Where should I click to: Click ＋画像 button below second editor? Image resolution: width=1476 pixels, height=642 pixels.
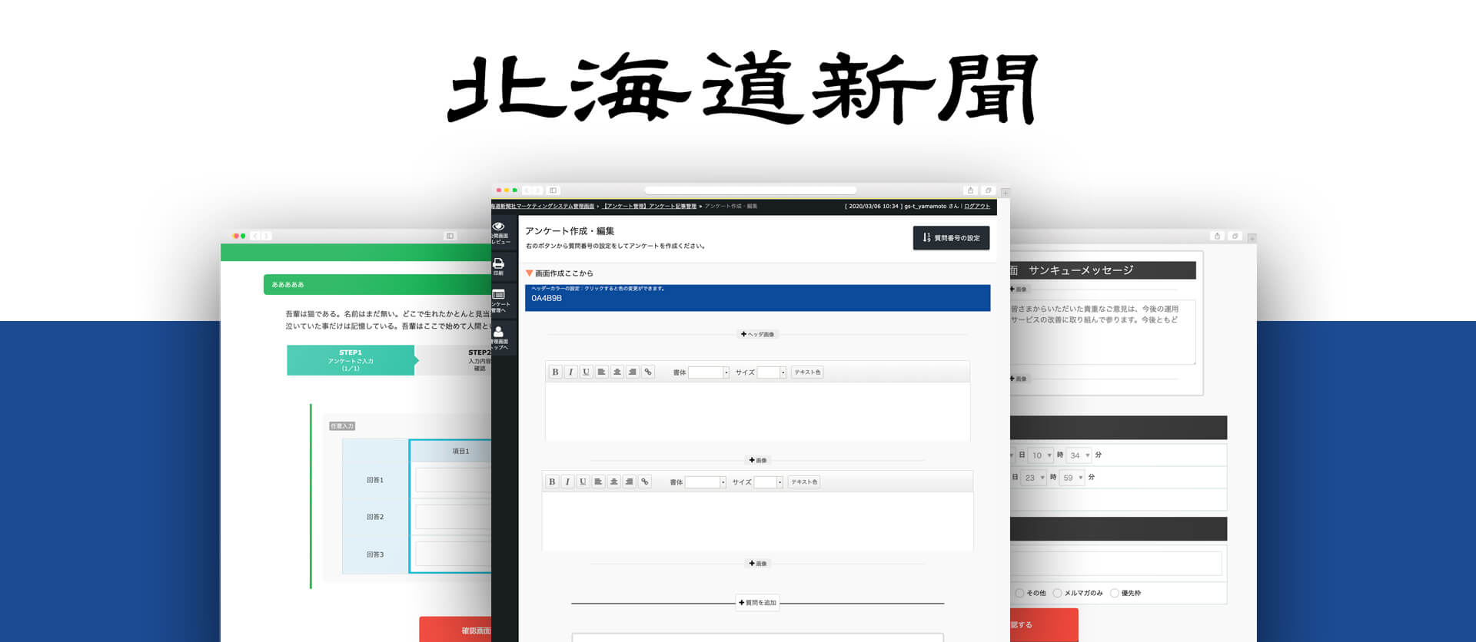[x=758, y=564]
